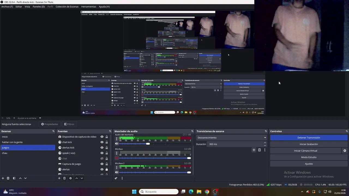Screen dimensions: 349x196
Task: Hide the Captura de juego source
Action: [x=102, y=164]
